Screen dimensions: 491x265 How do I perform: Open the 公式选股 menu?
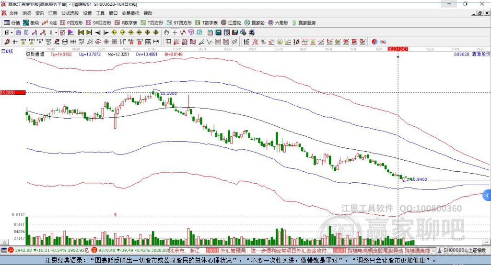tap(70, 13)
